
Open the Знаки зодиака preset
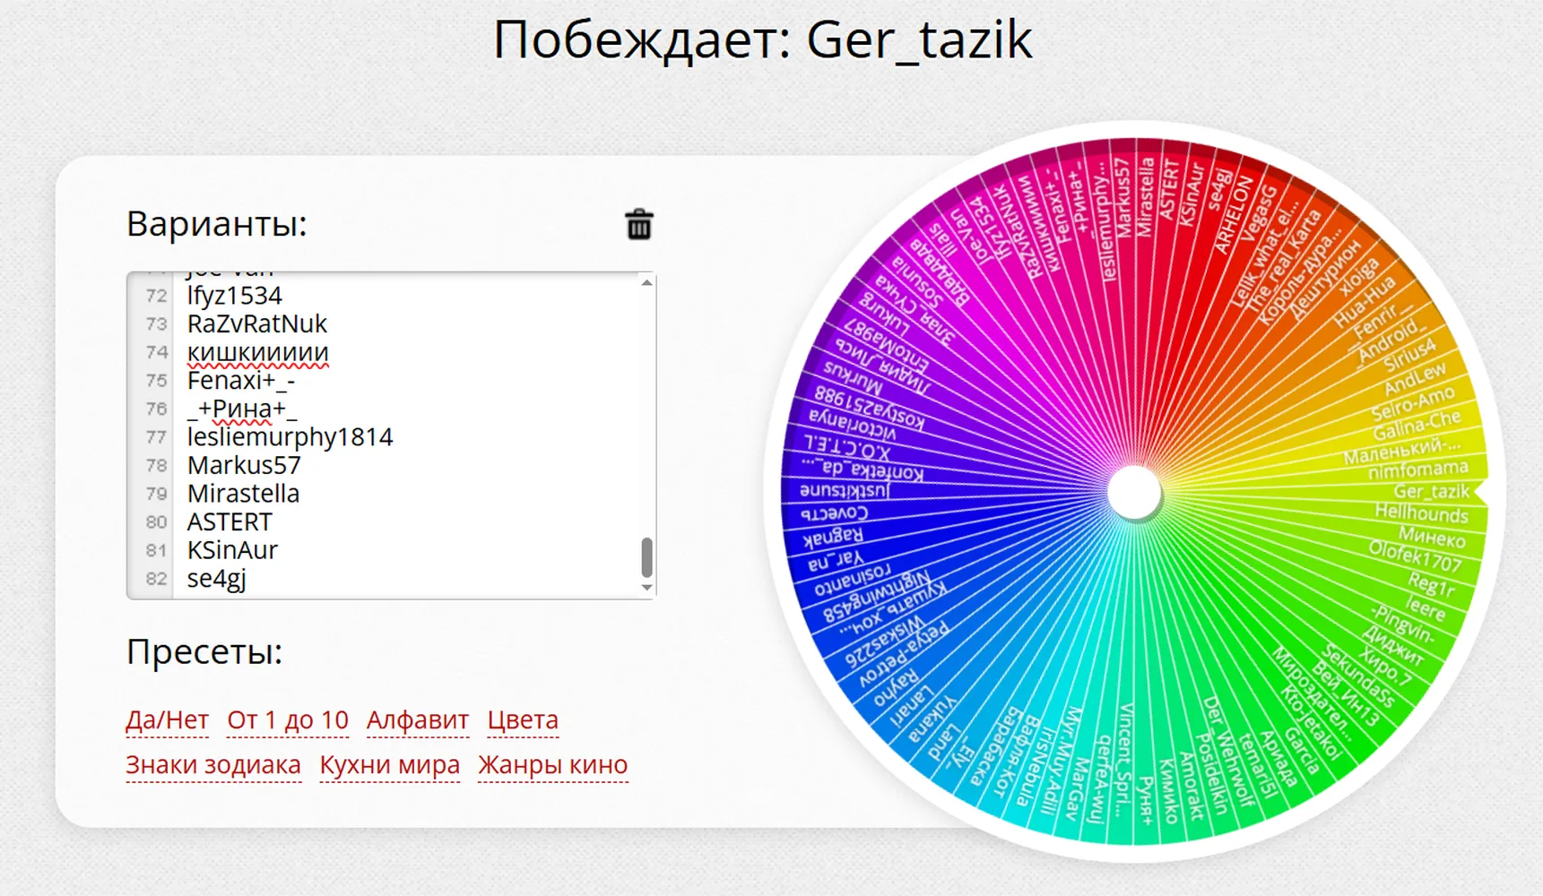[213, 765]
